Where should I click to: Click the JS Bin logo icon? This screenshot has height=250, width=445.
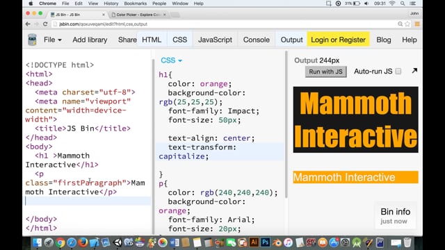(x=33, y=40)
